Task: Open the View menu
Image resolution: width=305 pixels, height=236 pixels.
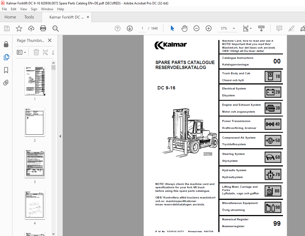Action: pos(23,9)
